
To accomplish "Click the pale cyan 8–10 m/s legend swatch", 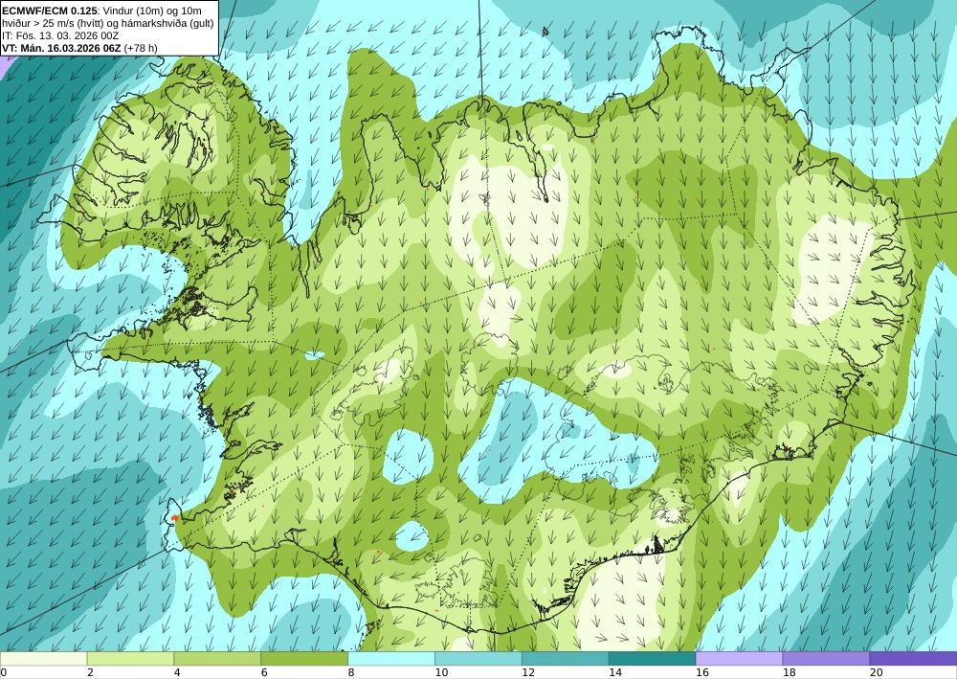I will pyautogui.click(x=391, y=658).
